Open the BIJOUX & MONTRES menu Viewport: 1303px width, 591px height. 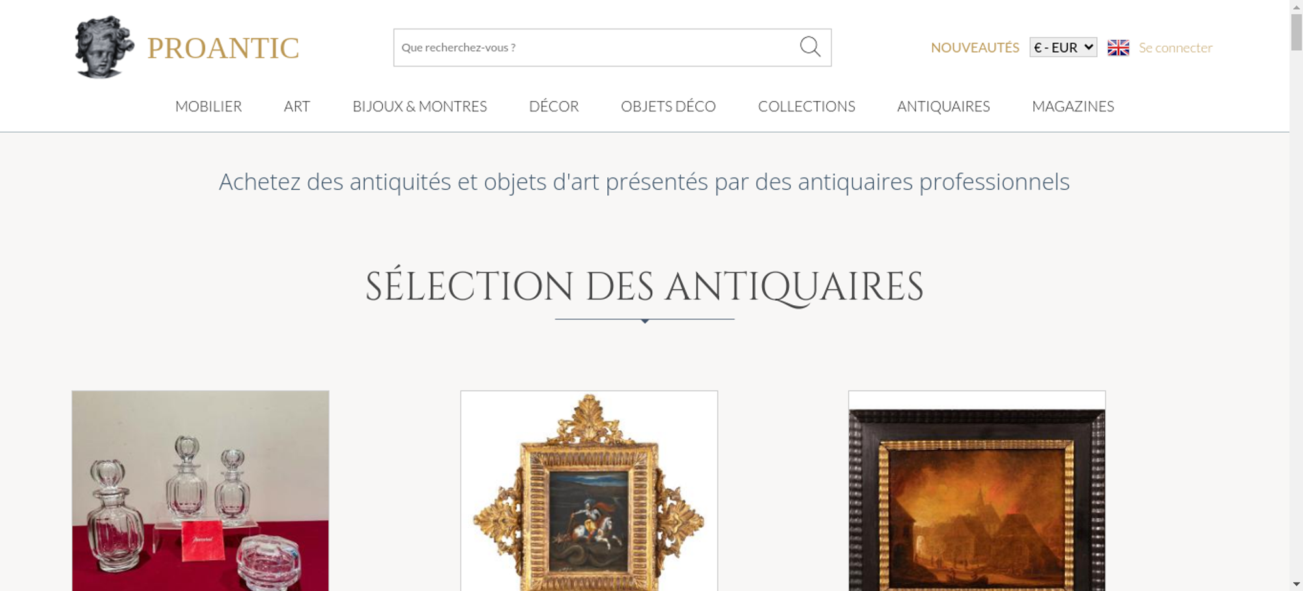tap(420, 106)
